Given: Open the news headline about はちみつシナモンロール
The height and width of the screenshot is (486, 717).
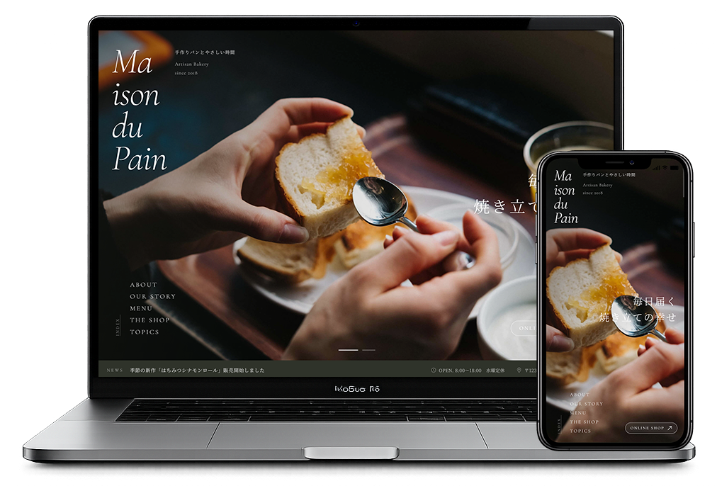Looking at the screenshot, I should 197,371.
